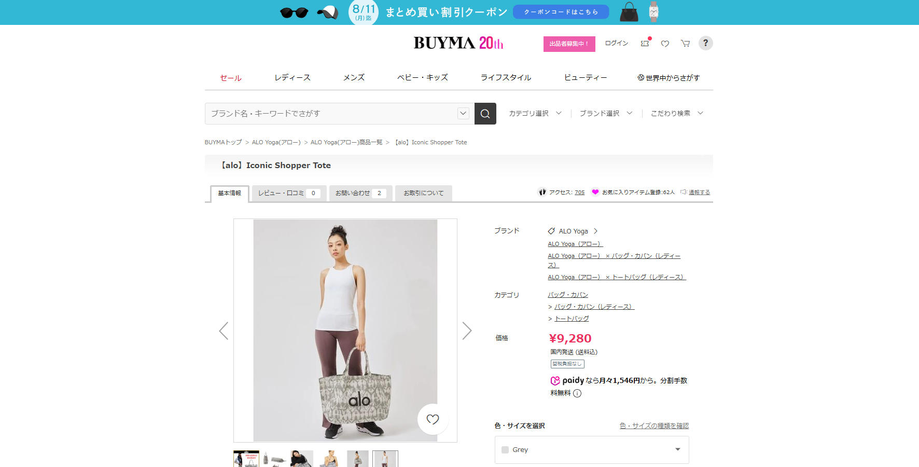Select the fifth product thumbnail

click(x=358, y=459)
